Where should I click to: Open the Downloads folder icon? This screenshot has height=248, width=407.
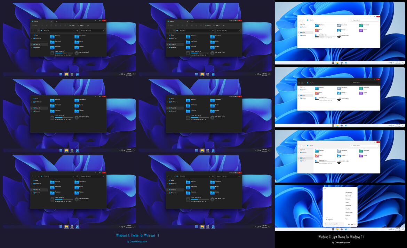[x=52, y=41]
